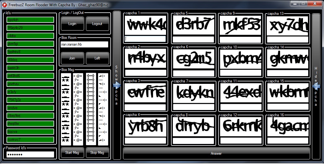Click the fourth Box Msg column with dashes
Image resolution: width=324 pixels, height=164 pixels.
(103, 109)
